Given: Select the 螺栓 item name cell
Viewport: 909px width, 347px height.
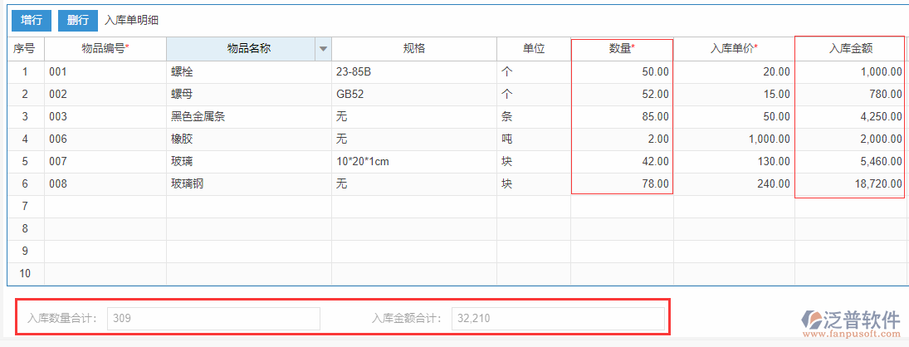Looking at the screenshot, I should click(248, 72).
